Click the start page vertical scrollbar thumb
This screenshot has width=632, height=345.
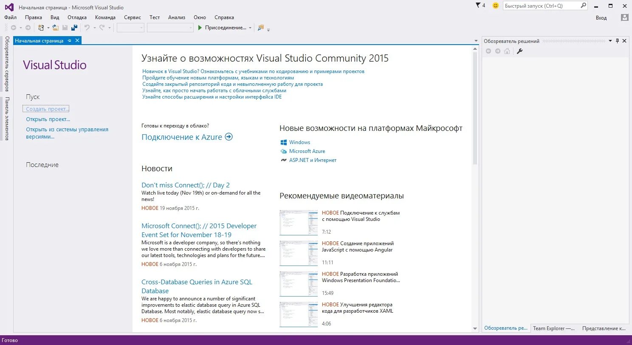pyautogui.click(x=475, y=108)
